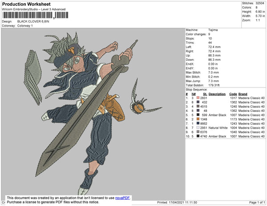Select the Max Jump value 7.3 mm
267x206 pixels.
click(x=214, y=81)
